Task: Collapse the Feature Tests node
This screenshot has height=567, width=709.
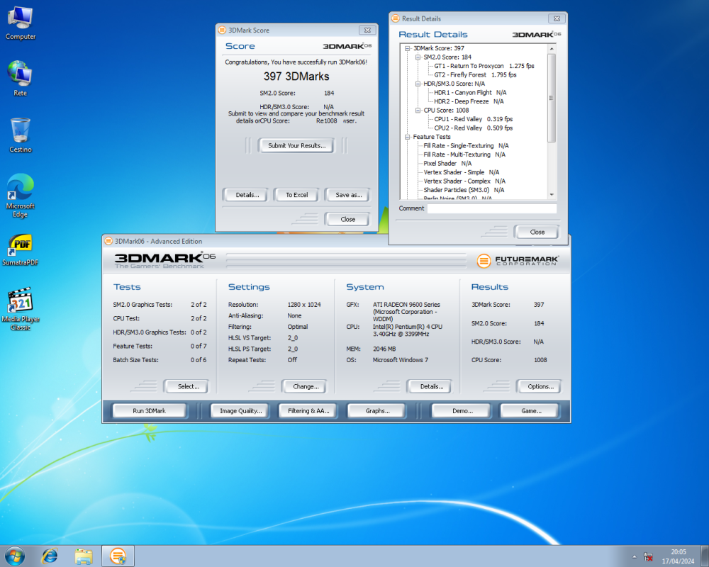Action: (x=406, y=136)
